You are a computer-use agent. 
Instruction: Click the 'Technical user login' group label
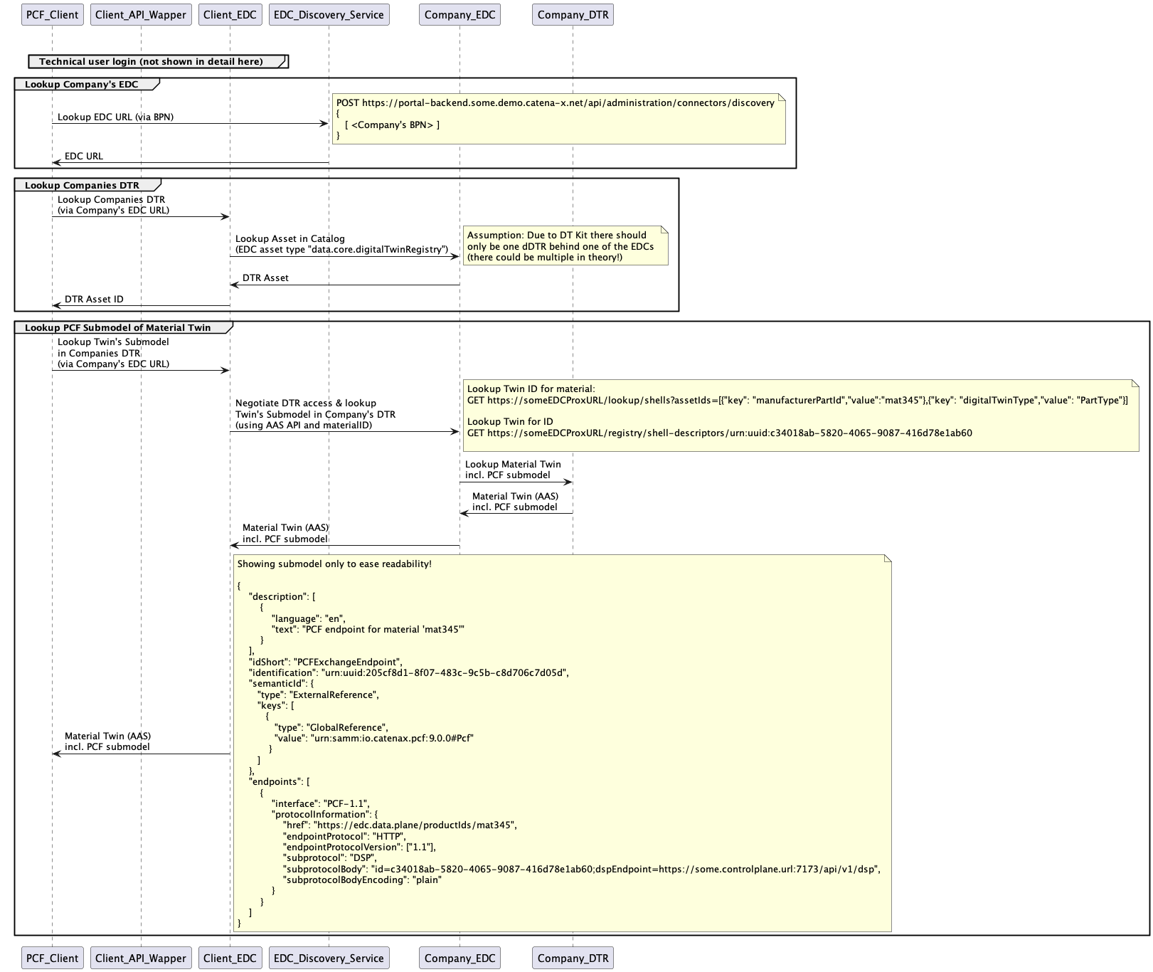151,62
